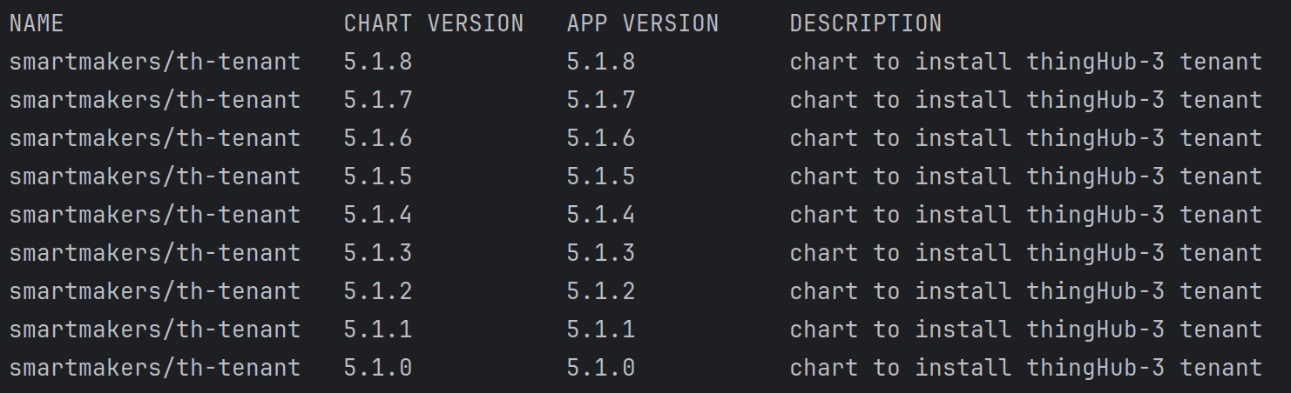Click app version 5.1.0 value
This screenshot has height=393, width=1291.
(601, 368)
